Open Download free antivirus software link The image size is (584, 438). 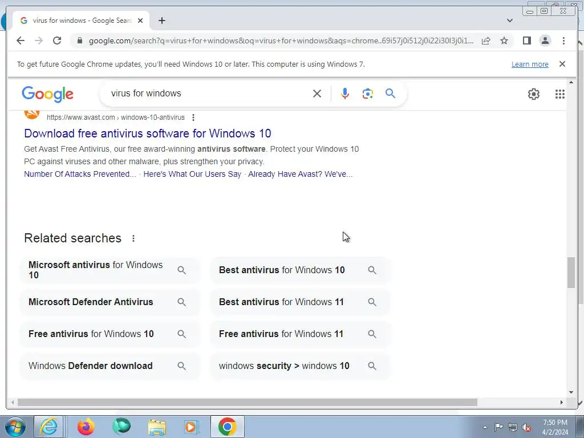pyautogui.click(x=148, y=133)
